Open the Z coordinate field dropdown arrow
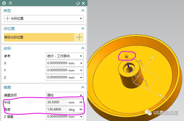 [x=81, y=78]
